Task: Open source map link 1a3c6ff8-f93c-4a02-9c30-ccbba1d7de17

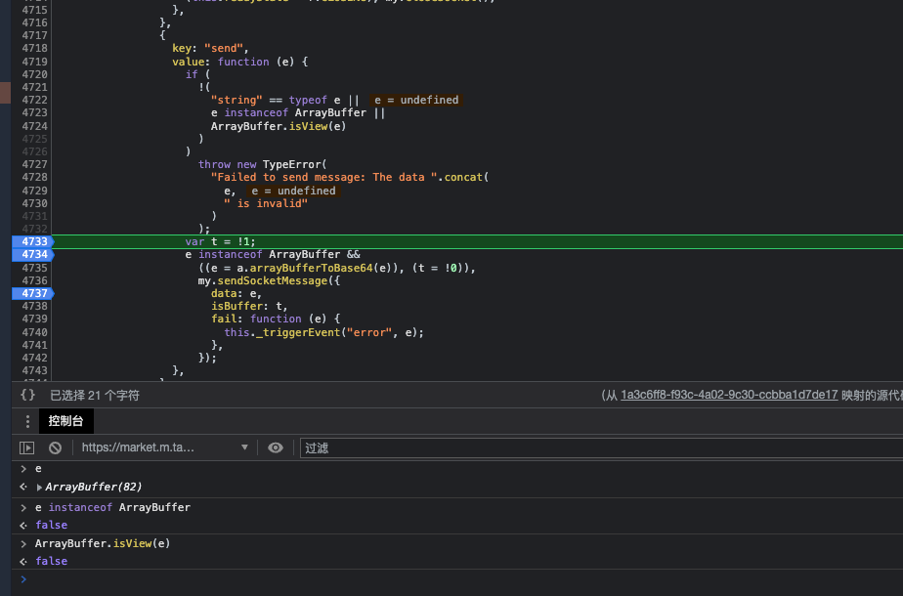Action: coord(729,395)
